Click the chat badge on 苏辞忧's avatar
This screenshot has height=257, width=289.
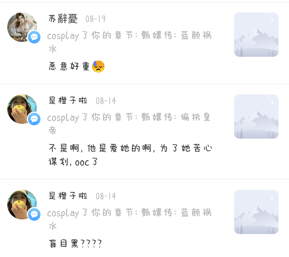[34, 37]
